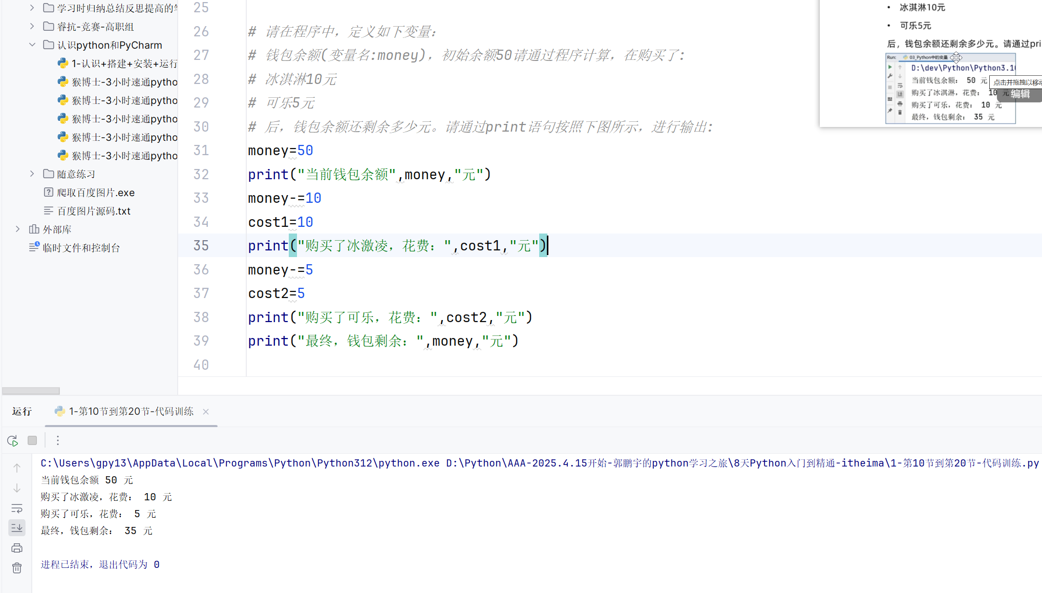This screenshot has height=593, width=1042.
Task: Click the print icon in console sidebar
Action: 17,548
